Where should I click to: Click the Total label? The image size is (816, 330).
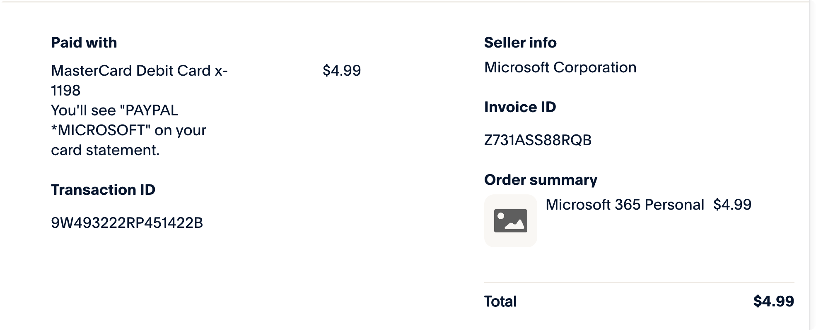[500, 301]
